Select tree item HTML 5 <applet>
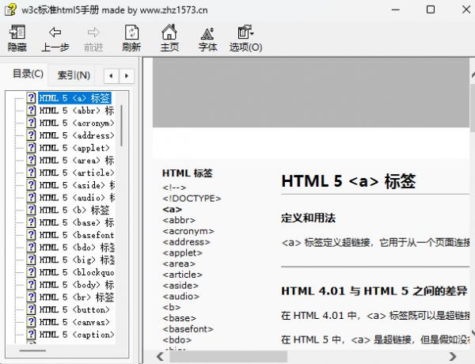 [74, 148]
